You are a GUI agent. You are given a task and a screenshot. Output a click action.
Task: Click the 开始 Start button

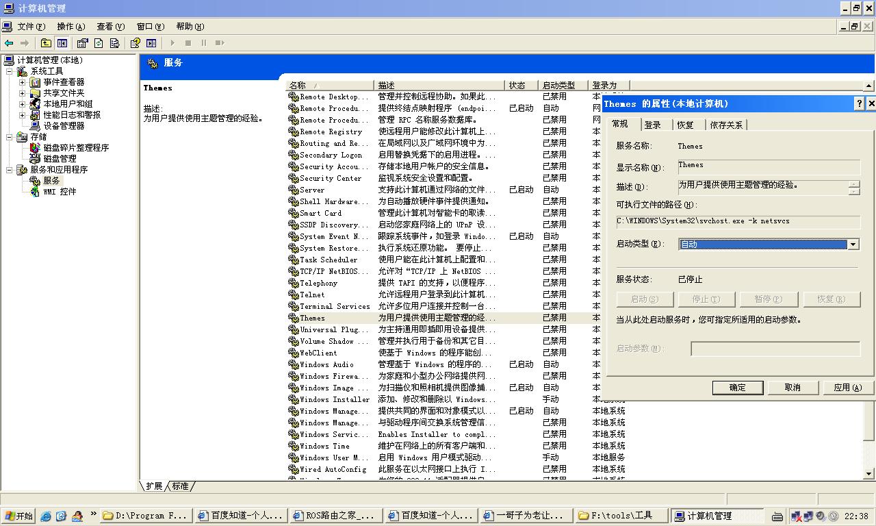(18, 516)
